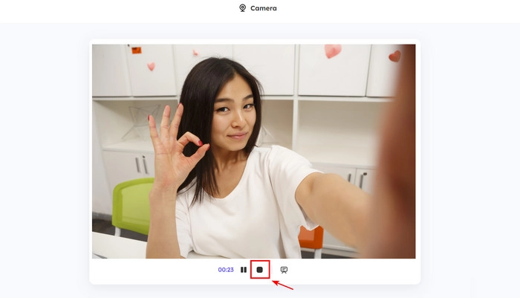Viewport: 520px width, 298px height.
Task: Click the pink heart at top right
Action: 333,51
